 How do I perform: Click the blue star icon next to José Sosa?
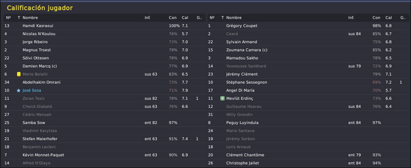point(18,90)
